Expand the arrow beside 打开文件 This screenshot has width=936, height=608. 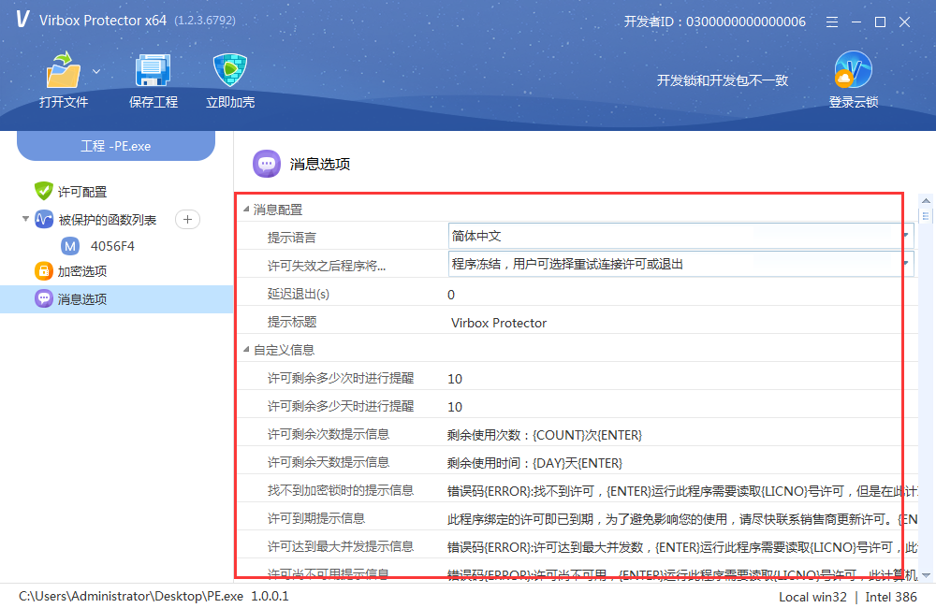(96, 72)
